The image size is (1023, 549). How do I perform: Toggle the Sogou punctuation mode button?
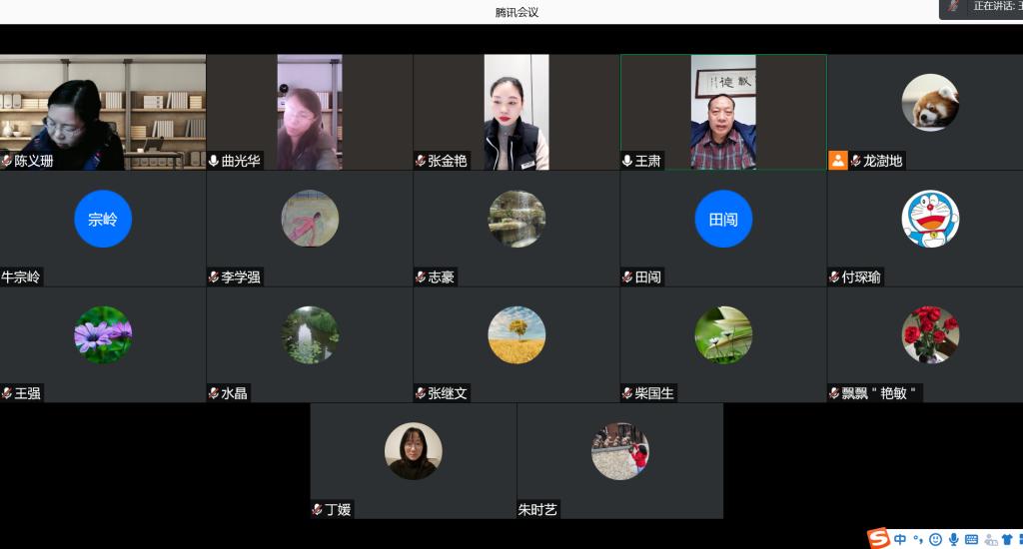(918, 540)
